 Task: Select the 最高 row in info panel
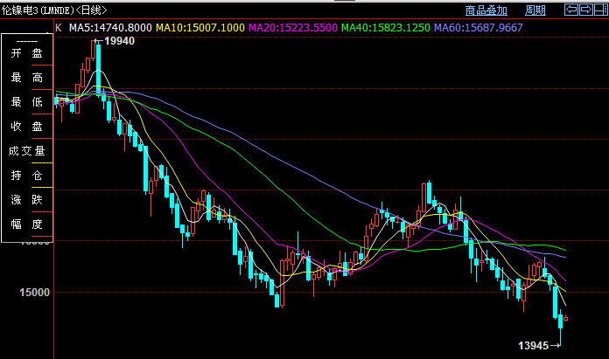[x=26, y=79]
